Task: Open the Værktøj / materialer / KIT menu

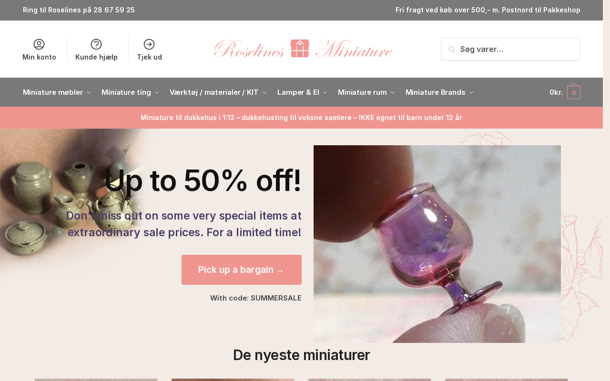Action: [x=218, y=92]
